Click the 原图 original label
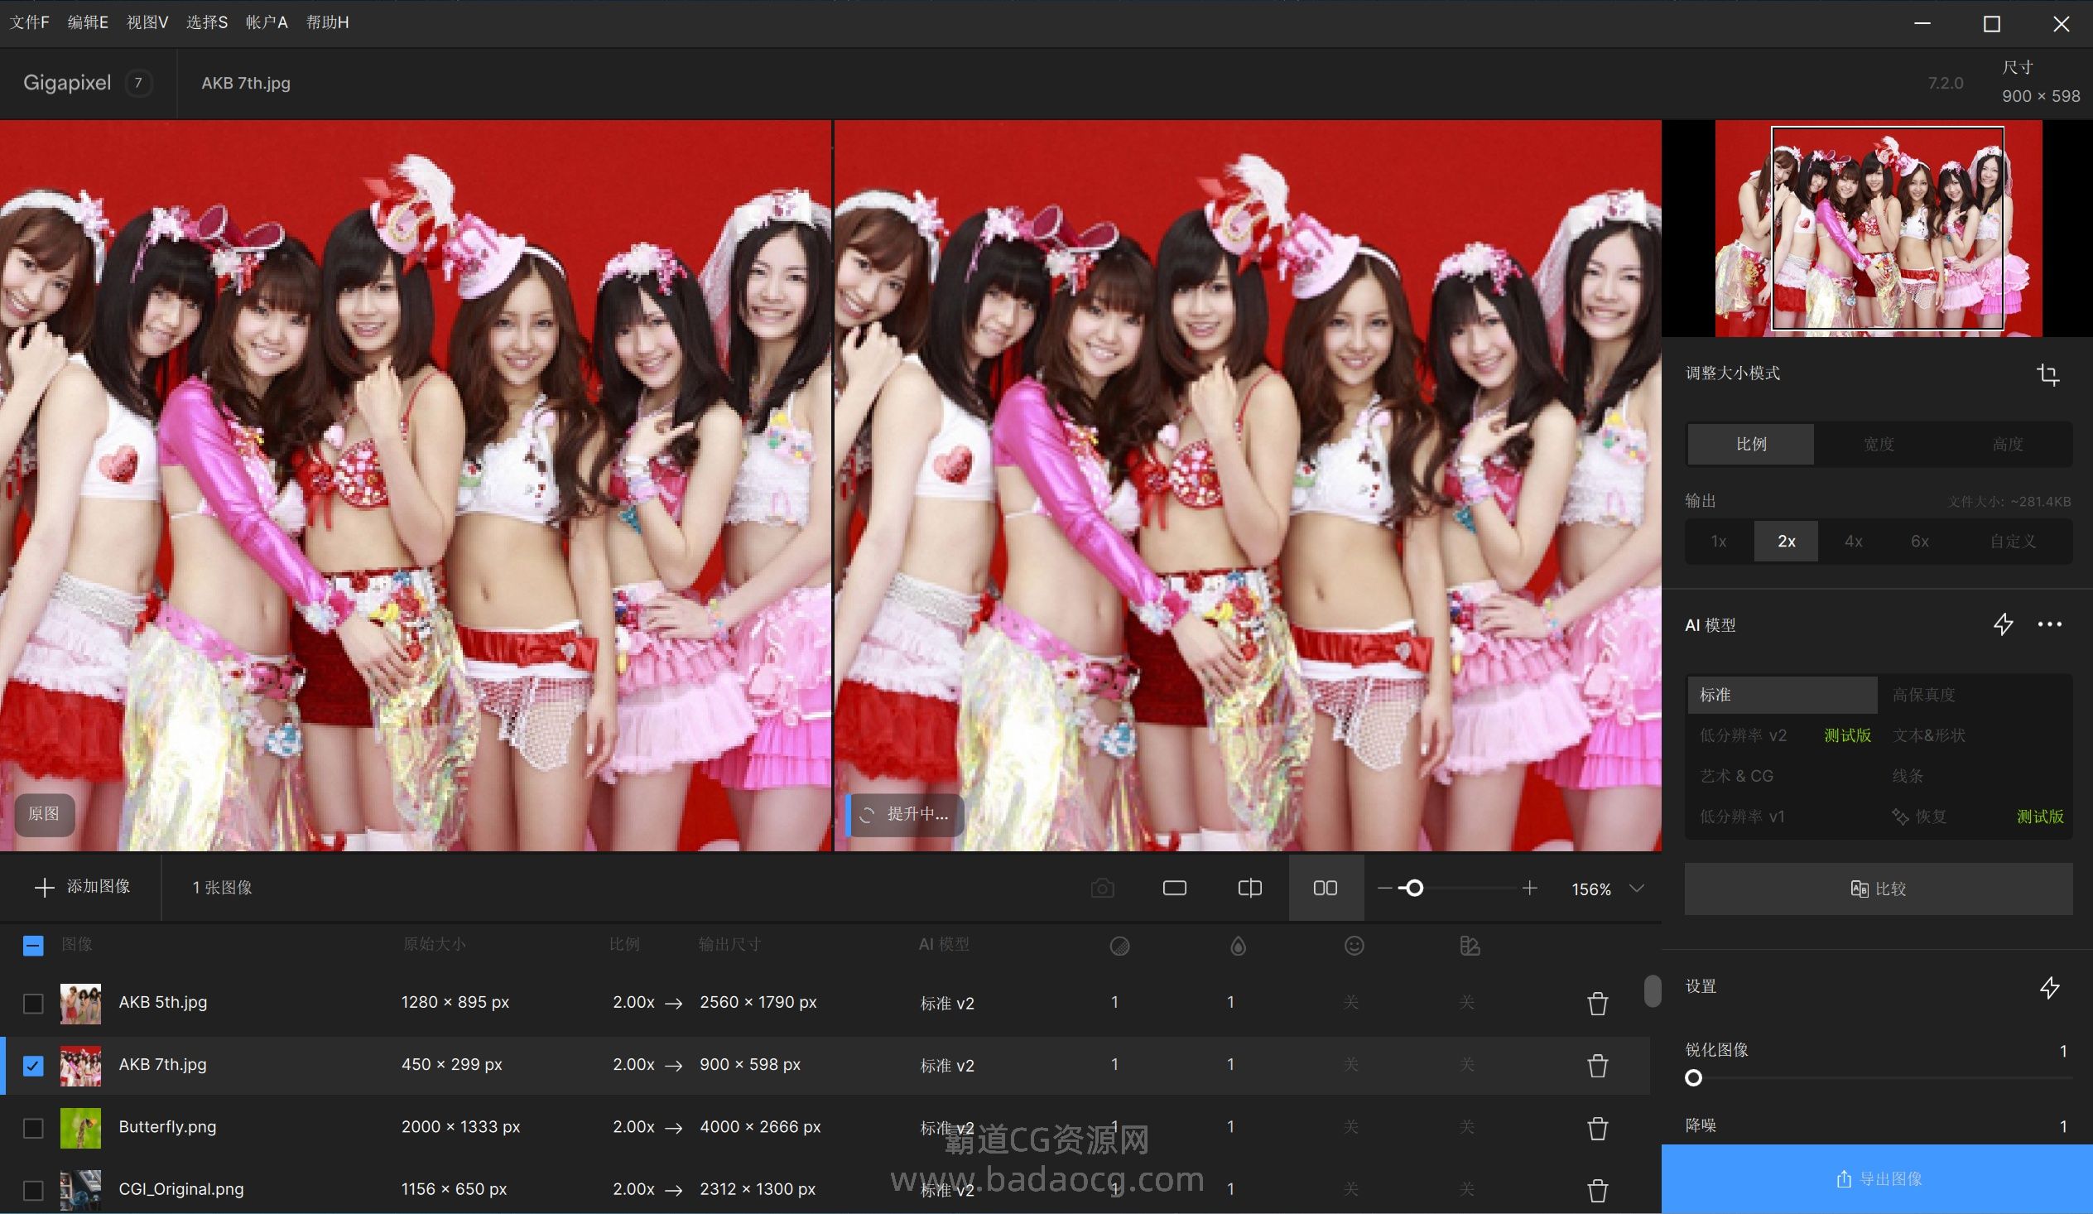 [44, 814]
